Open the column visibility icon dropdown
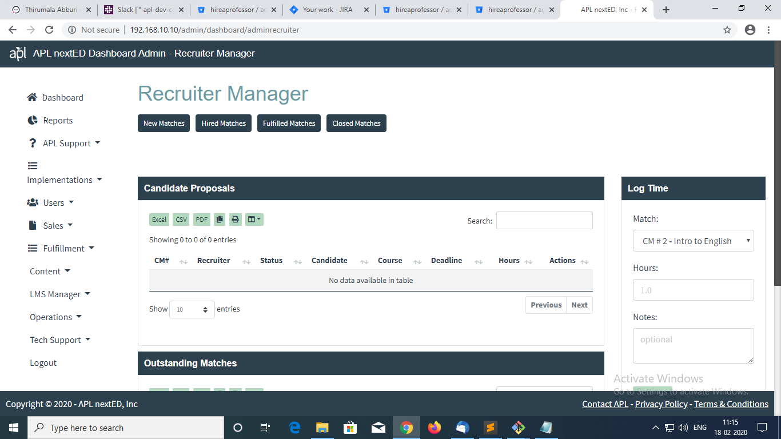This screenshot has height=439, width=781. (254, 219)
